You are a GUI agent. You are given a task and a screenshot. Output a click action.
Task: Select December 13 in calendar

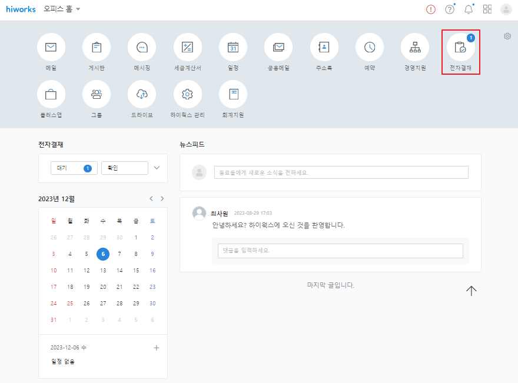click(x=103, y=271)
